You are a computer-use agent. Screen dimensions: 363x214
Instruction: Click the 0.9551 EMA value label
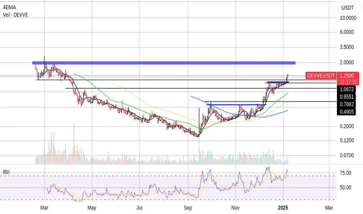[x=346, y=97]
